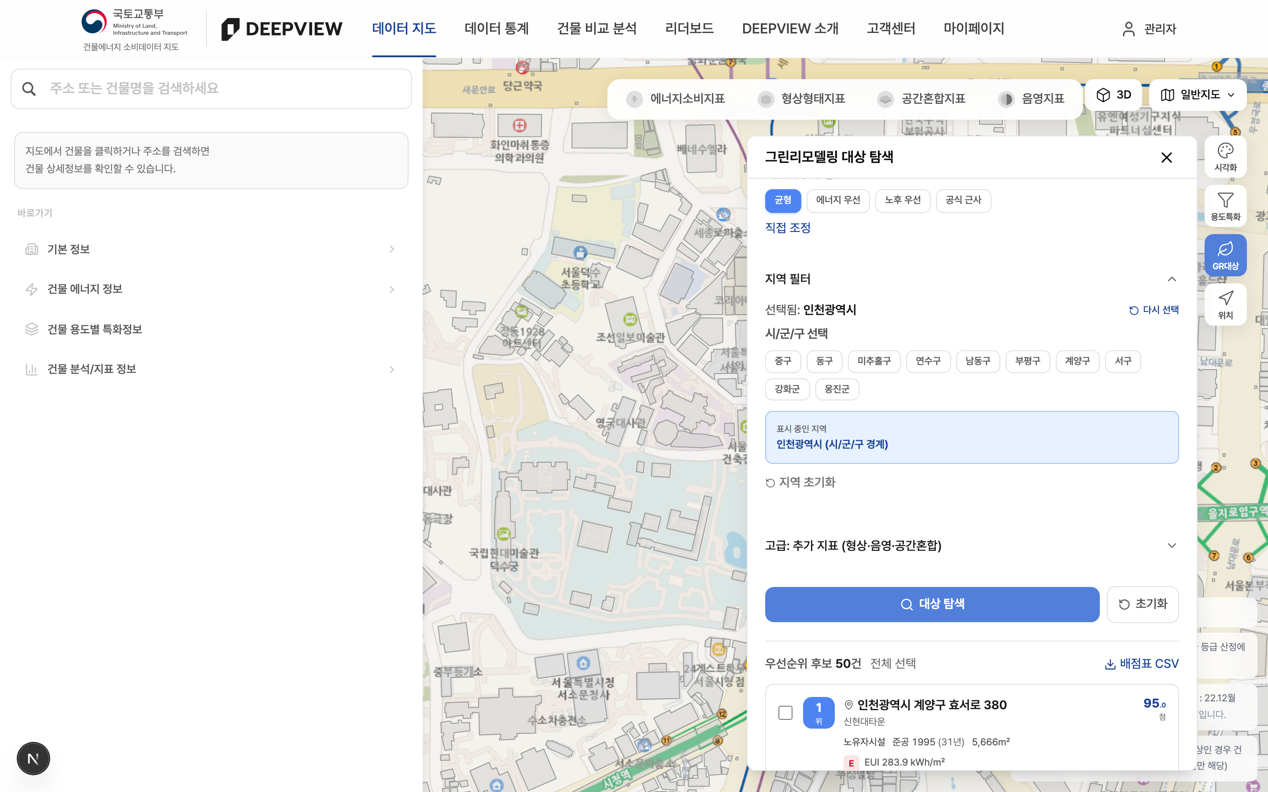Collapse the 지역 필터 section

pos(1172,279)
